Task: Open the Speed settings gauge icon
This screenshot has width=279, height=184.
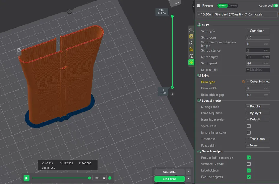Action: 191,43
